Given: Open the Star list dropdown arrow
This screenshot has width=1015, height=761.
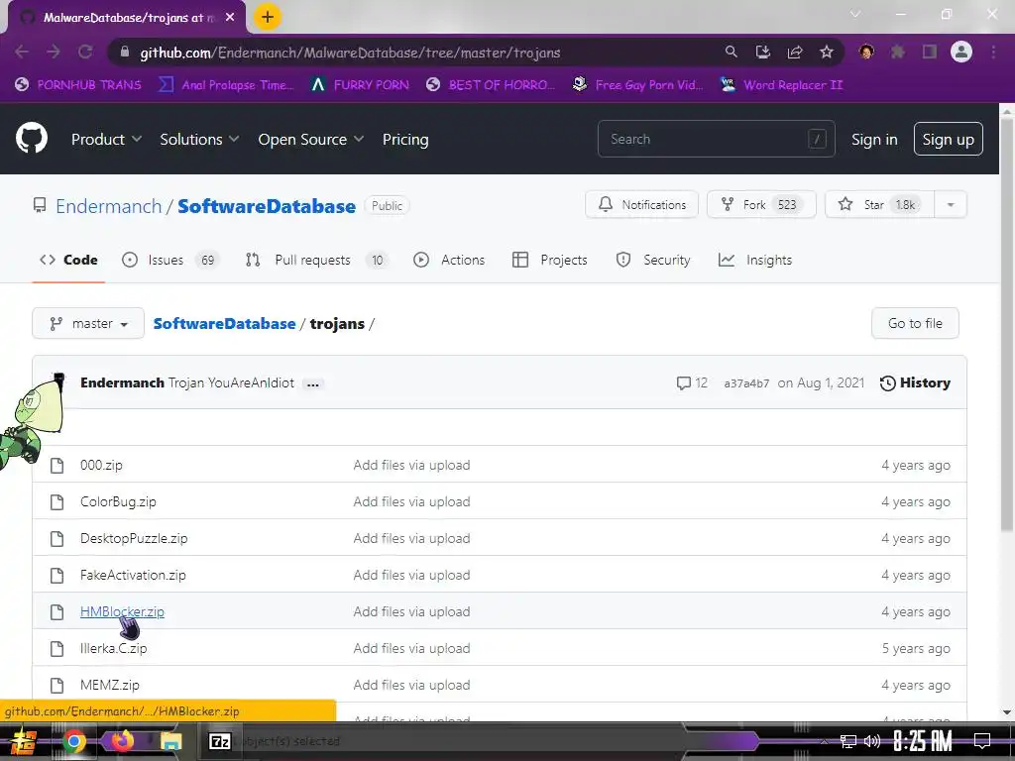Looking at the screenshot, I should (951, 204).
